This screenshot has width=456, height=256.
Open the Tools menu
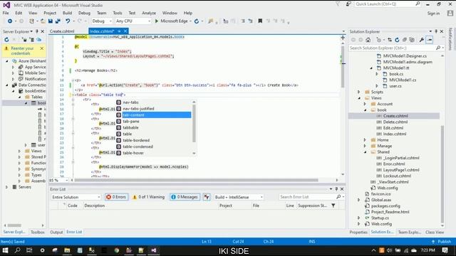click(118, 13)
